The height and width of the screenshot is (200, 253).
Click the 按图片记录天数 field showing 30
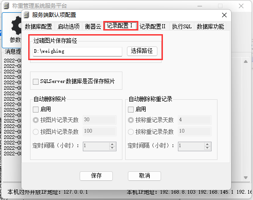pos(100,120)
